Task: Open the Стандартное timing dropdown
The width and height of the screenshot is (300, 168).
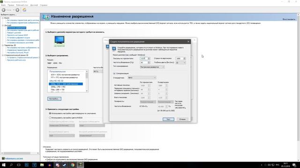Action: click(x=142, y=78)
